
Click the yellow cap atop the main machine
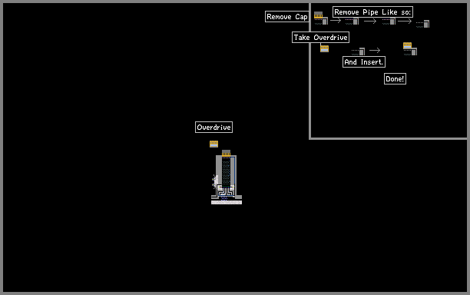coord(226,153)
